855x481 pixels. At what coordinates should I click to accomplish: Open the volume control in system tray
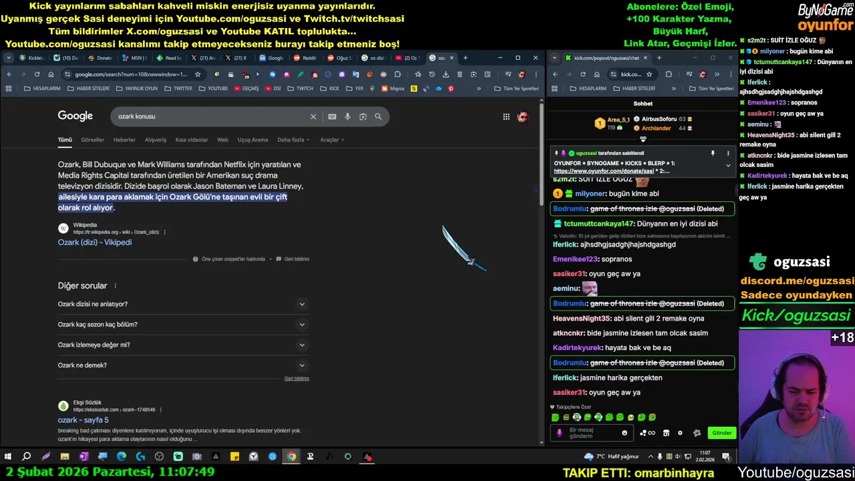click(x=678, y=457)
